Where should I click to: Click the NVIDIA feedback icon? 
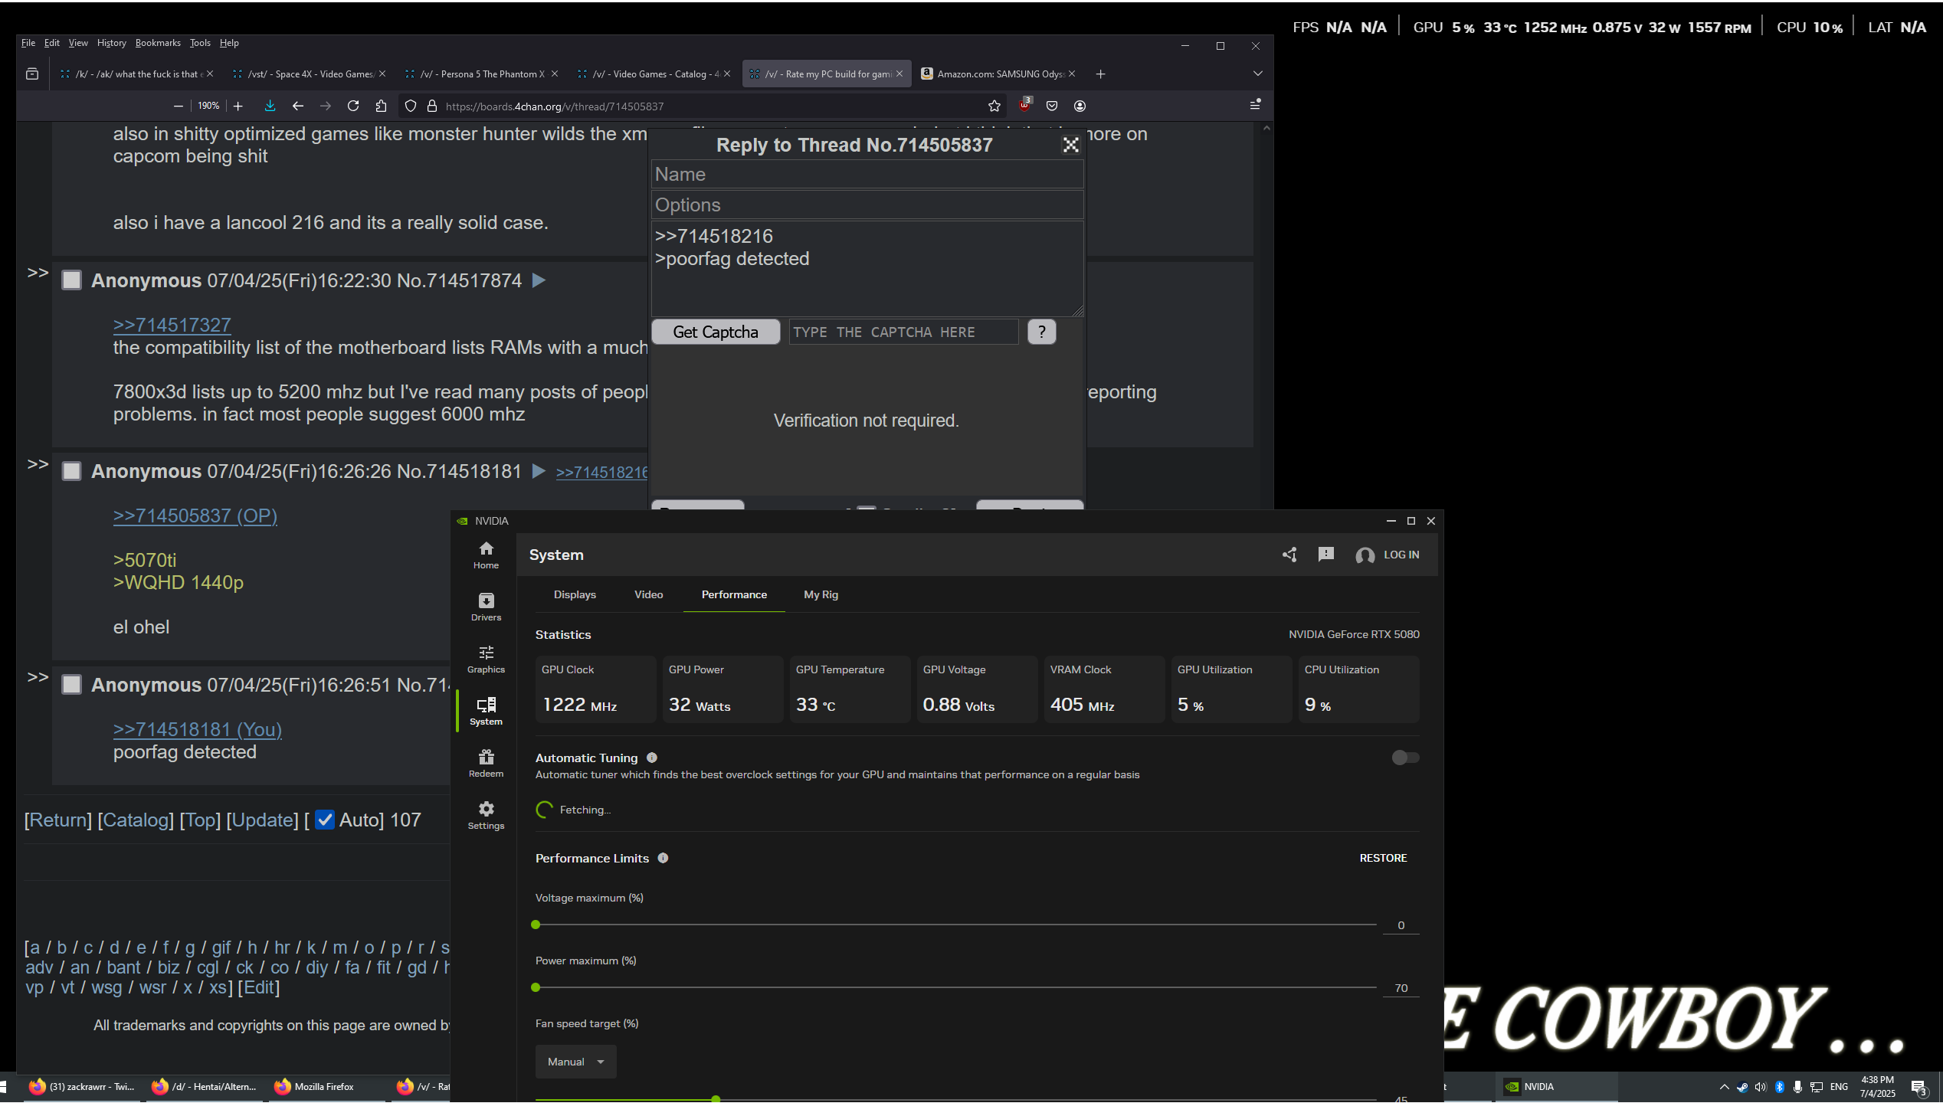pyautogui.click(x=1325, y=555)
